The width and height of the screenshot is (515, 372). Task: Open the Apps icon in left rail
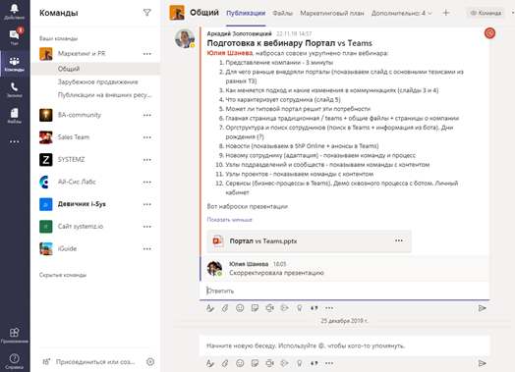(x=15, y=336)
